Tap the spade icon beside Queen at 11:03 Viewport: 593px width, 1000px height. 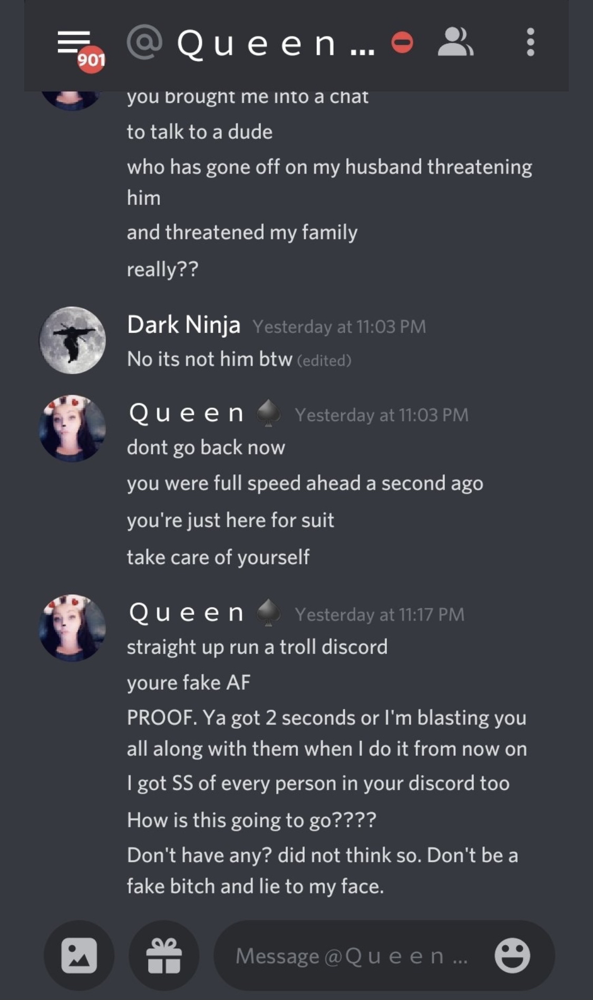268,413
